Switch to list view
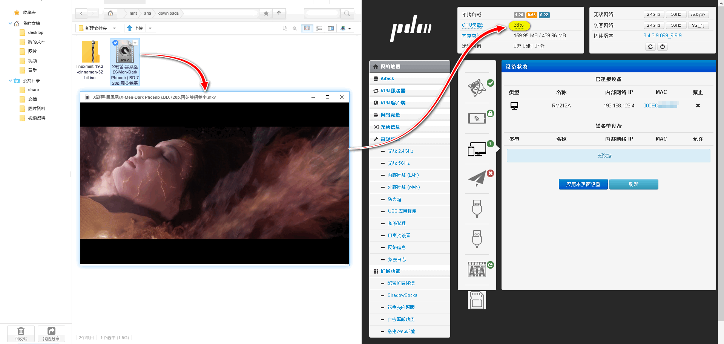The height and width of the screenshot is (344, 724). coord(319,28)
